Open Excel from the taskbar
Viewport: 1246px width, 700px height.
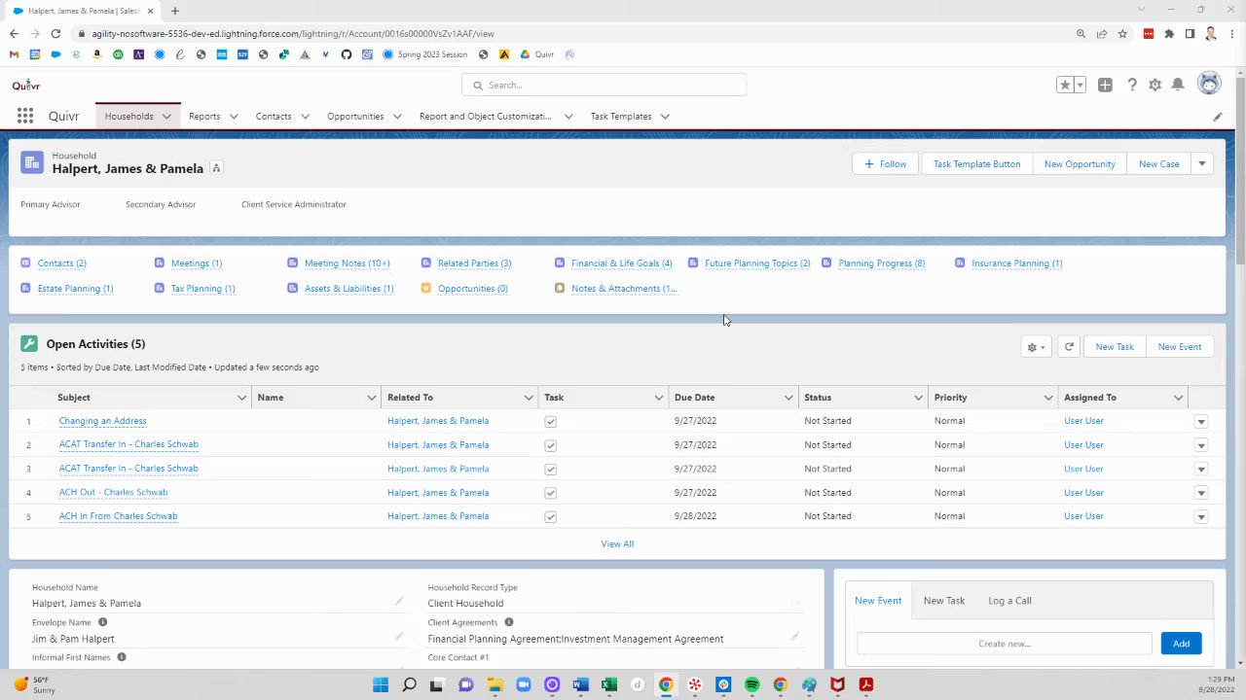click(608, 685)
